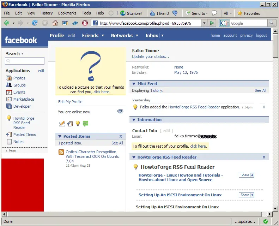Collapse the HowtoForge RSS Feed Reader box triangle
Image resolution: width=279 pixels, height=226 pixels.
[x=134, y=157]
